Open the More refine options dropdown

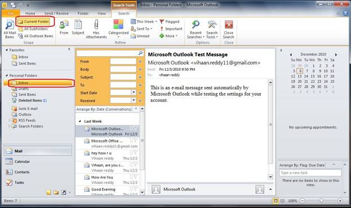[x=168, y=36]
